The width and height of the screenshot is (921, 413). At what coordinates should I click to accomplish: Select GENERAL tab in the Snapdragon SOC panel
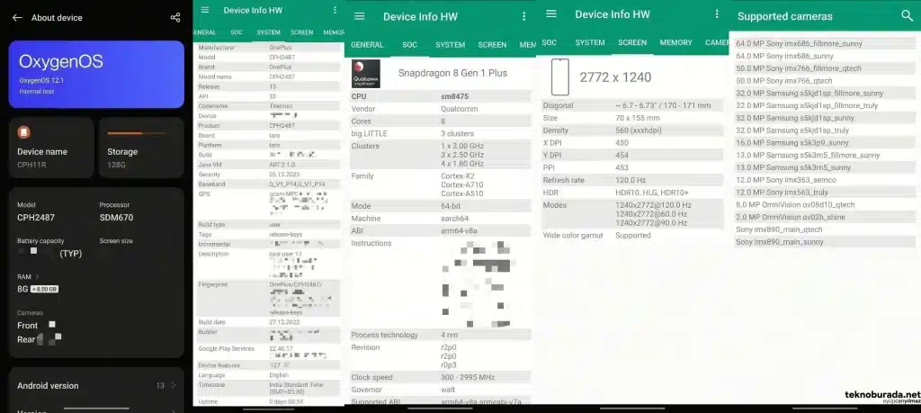tap(367, 45)
